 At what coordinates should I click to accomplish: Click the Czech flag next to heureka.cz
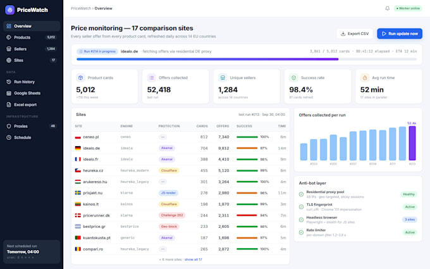point(78,170)
